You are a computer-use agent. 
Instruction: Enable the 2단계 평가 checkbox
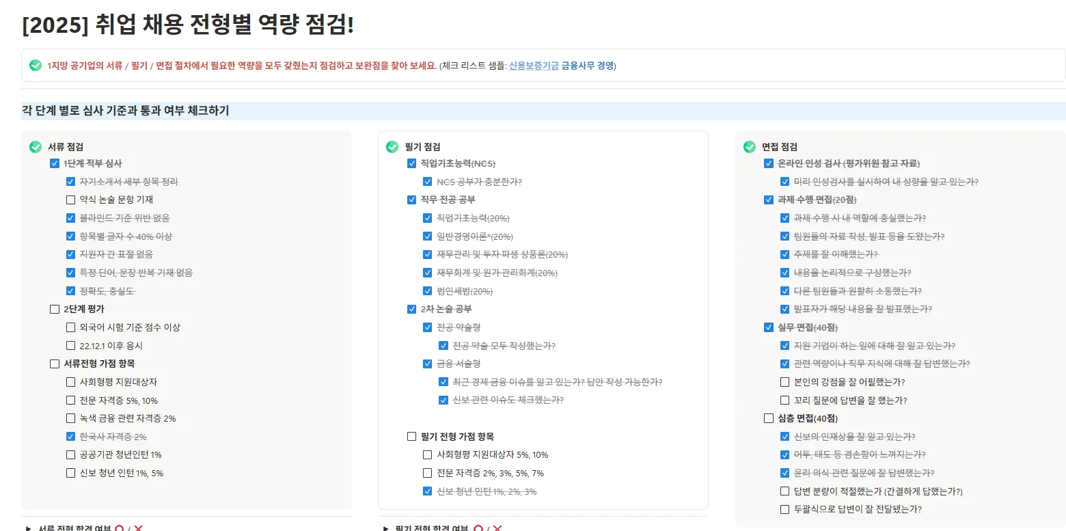click(55, 309)
